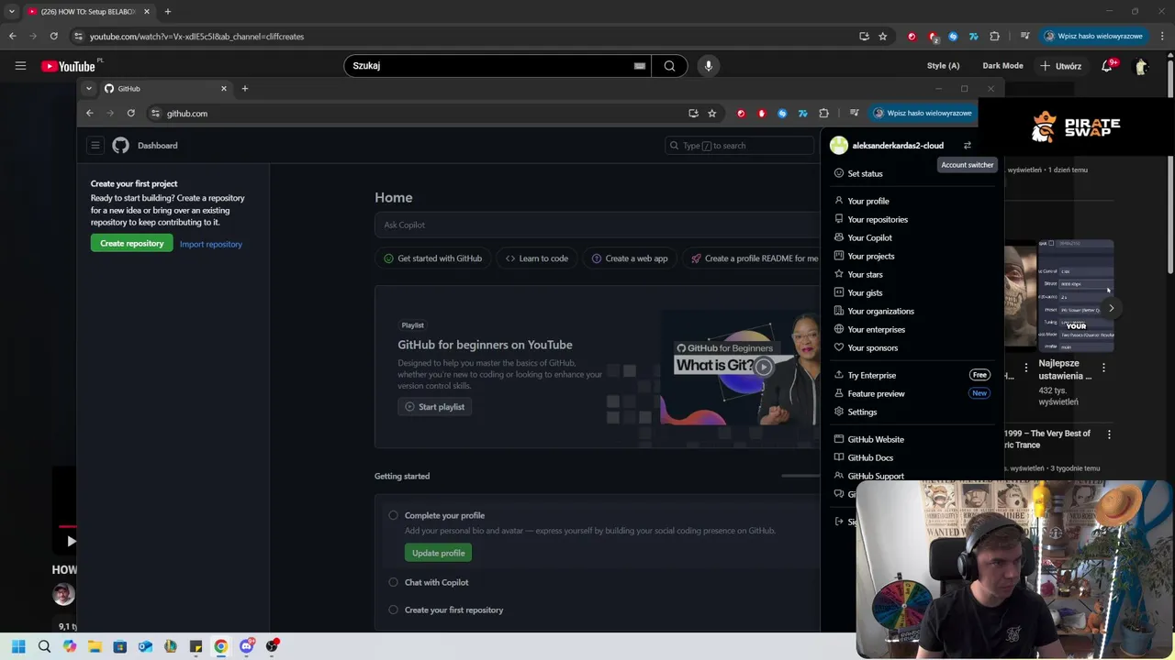1175x660 pixels.
Task: Toggle YouTube Dark Mode button
Action: tap(1002, 66)
